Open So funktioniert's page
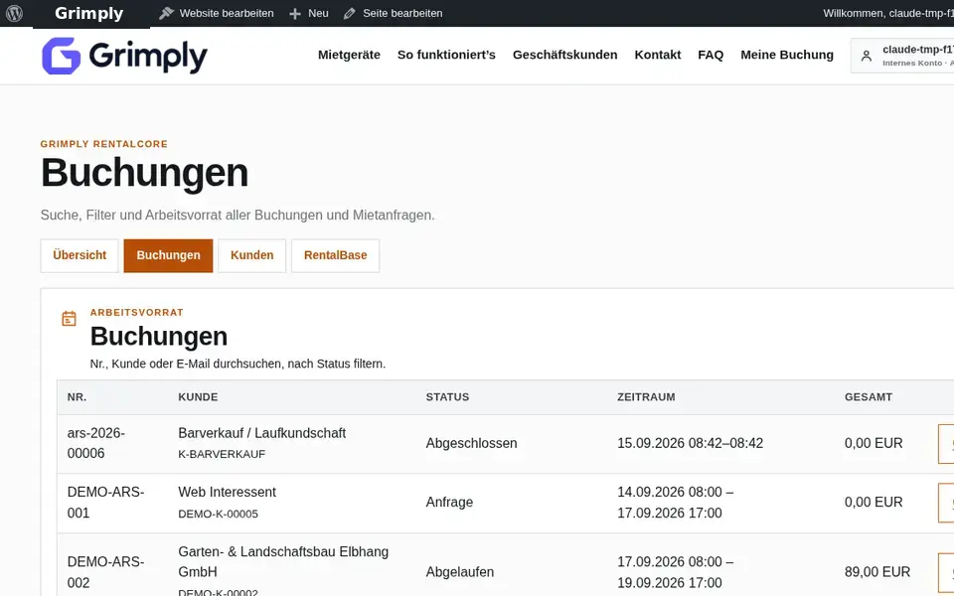Viewport: 954px width, 596px height. pos(446,55)
